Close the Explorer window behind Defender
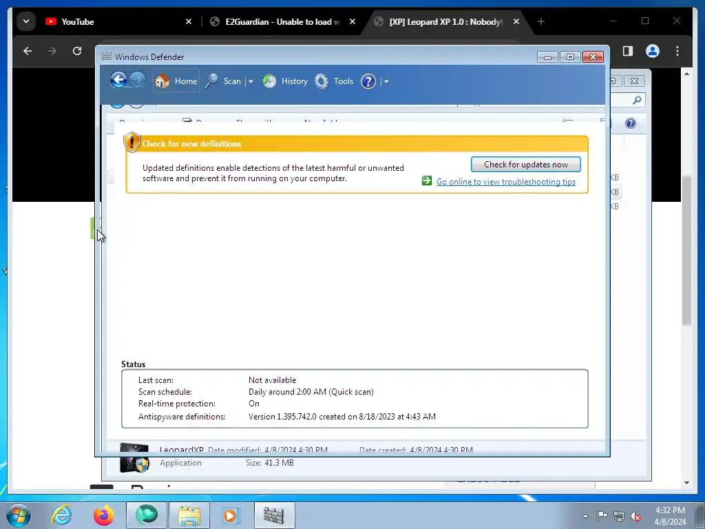The image size is (705, 529). tap(634, 81)
